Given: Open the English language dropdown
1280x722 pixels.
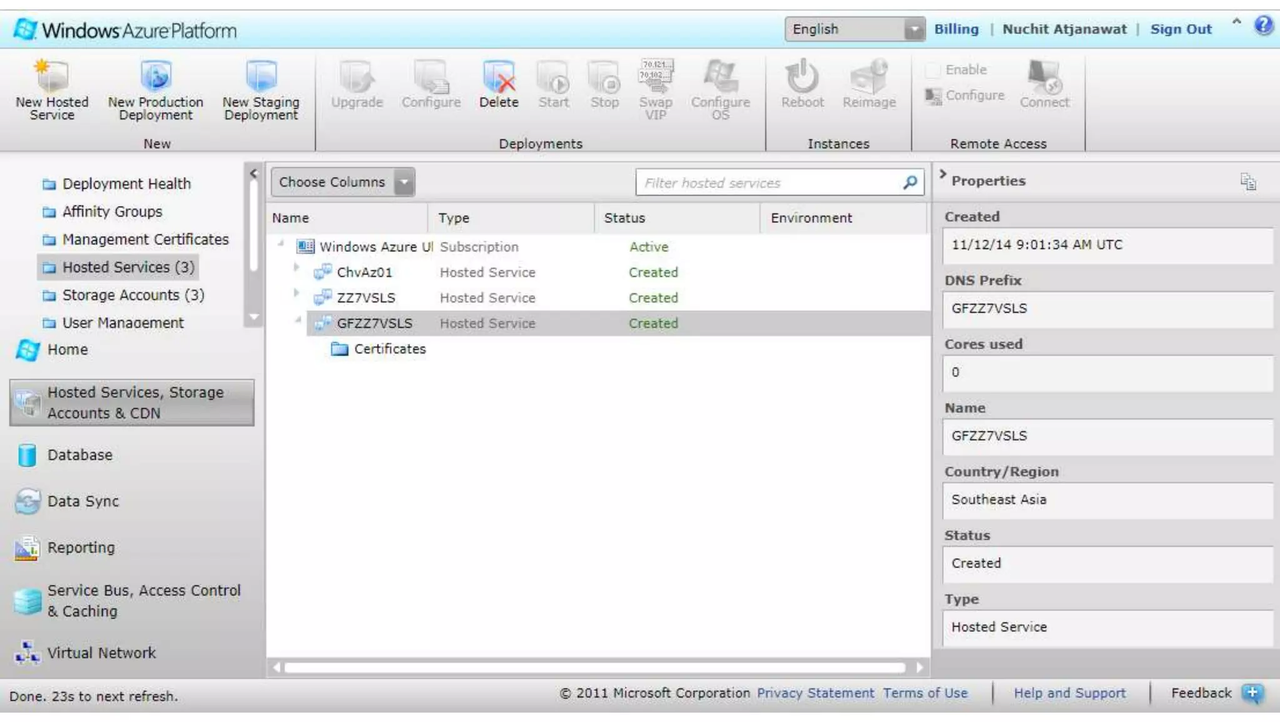Looking at the screenshot, I should (x=914, y=29).
